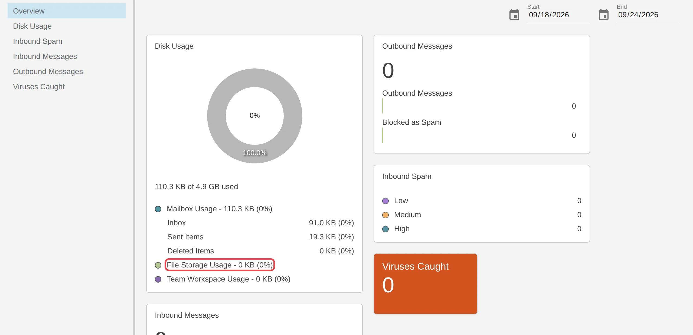The image size is (693, 335).
Task: Edit the End date field 09/24/2026
Action: click(648, 15)
